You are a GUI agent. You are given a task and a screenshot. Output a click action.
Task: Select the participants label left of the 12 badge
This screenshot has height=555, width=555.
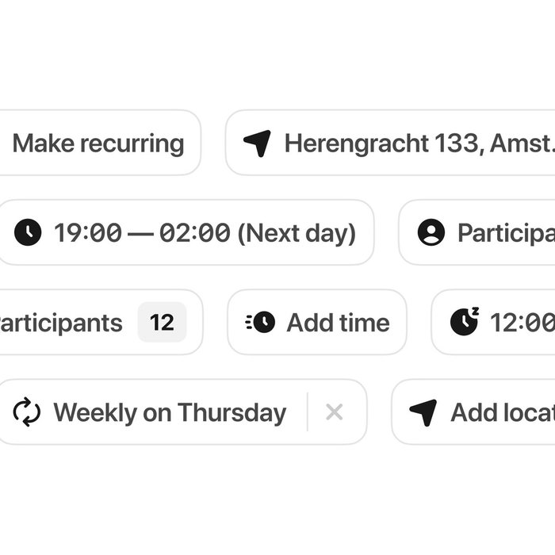pyautogui.click(x=61, y=323)
